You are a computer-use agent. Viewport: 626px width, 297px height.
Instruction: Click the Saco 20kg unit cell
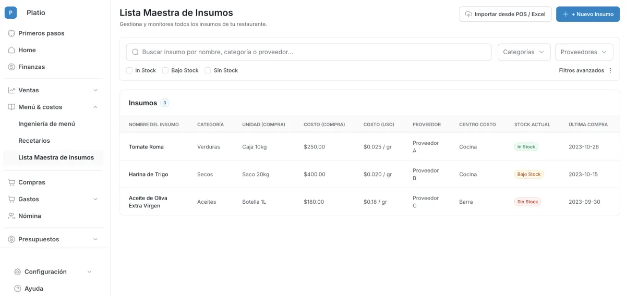[256, 175]
